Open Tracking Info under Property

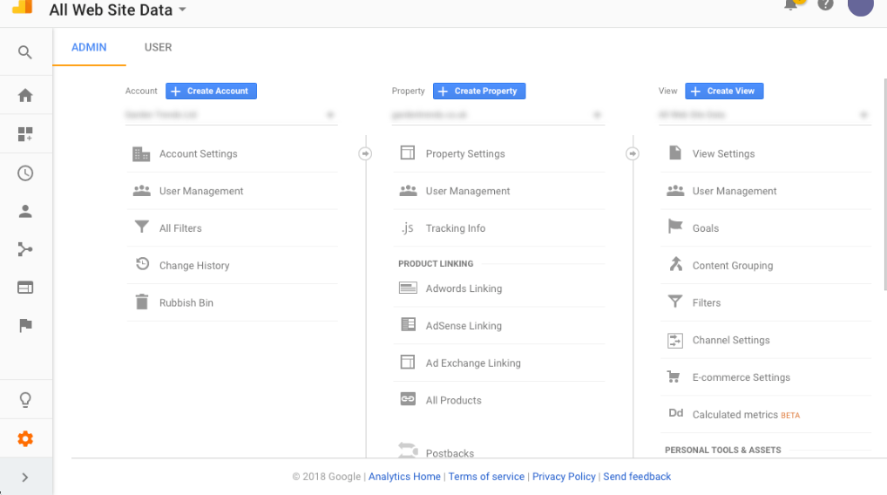[455, 228]
